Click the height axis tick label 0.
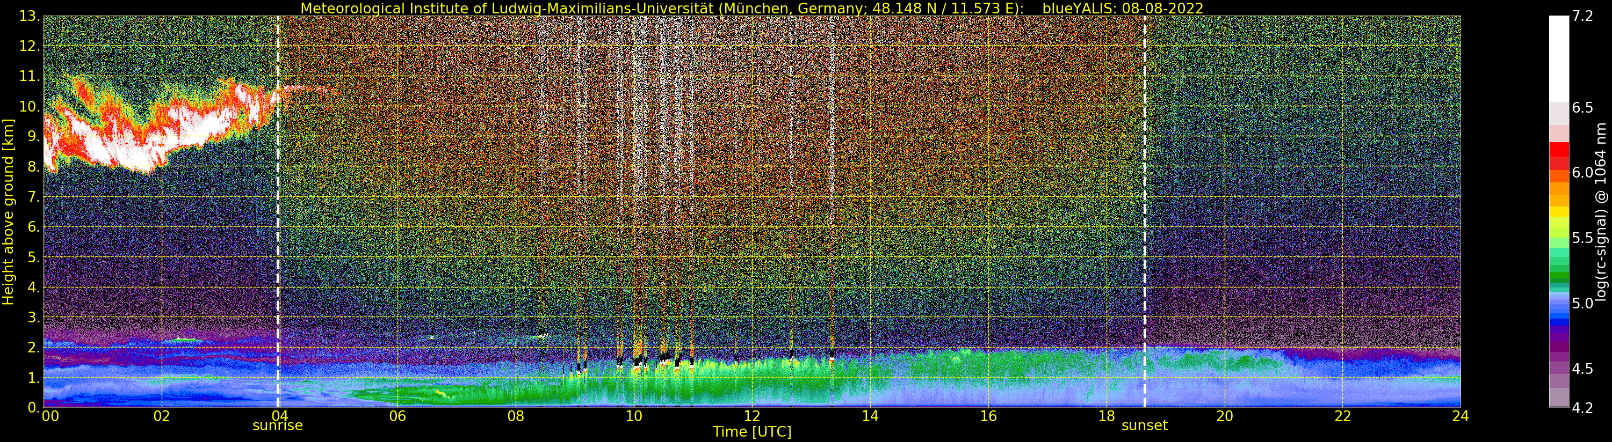Viewport: 1612px width, 442px height. pyautogui.click(x=34, y=408)
